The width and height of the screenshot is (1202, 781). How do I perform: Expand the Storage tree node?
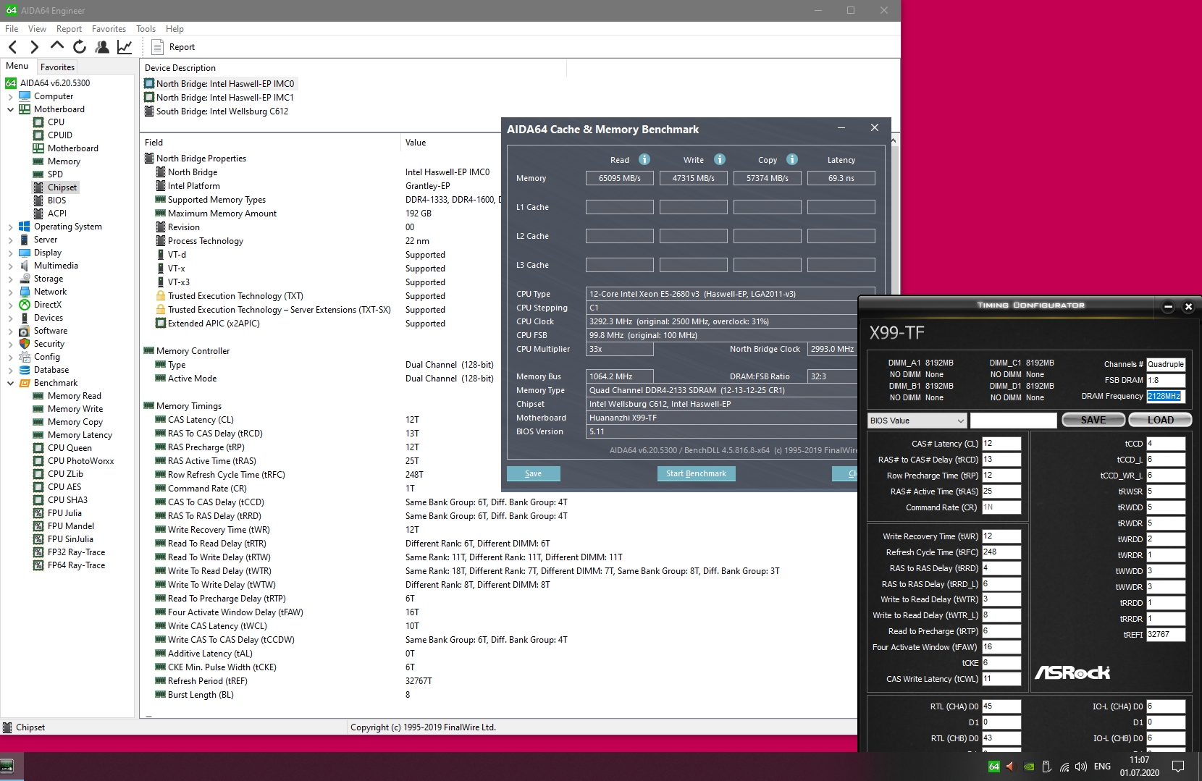[x=10, y=279]
